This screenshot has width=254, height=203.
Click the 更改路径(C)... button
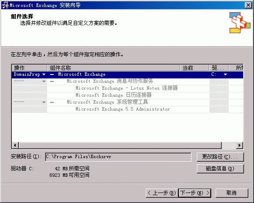click(220, 157)
